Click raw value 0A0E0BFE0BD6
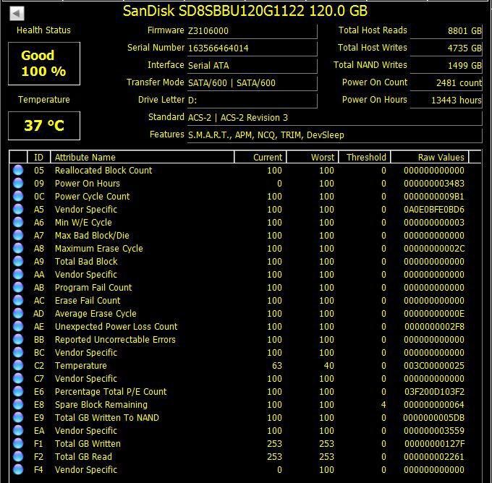The width and height of the screenshot is (492, 483). (x=434, y=210)
